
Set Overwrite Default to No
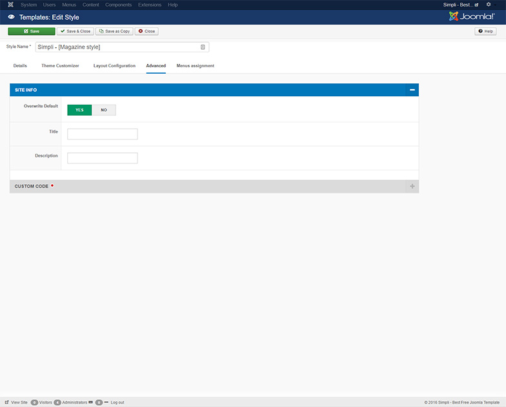tap(104, 110)
